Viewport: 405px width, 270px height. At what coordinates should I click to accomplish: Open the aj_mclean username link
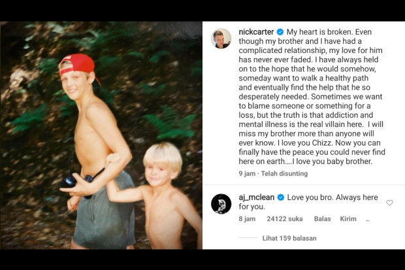(x=256, y=197)
